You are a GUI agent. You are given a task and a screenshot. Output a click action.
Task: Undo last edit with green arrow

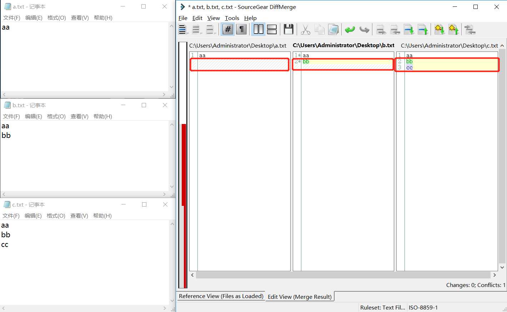(x=350, y=30)
